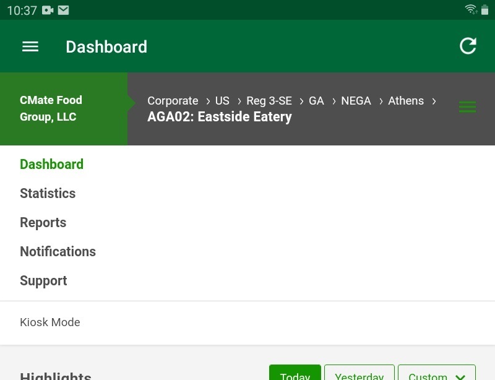Click the orange menu icon beside the breadcrumb

coord(467,106)
